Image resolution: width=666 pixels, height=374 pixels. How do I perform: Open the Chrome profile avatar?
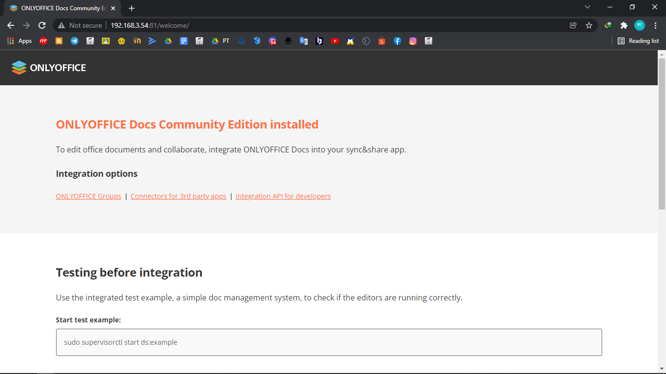pyautogui.click(x=640, y=25)
